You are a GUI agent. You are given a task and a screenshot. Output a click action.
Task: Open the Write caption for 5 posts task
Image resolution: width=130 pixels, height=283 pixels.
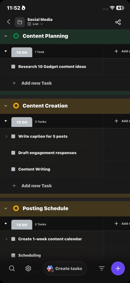tap(43, 136)
